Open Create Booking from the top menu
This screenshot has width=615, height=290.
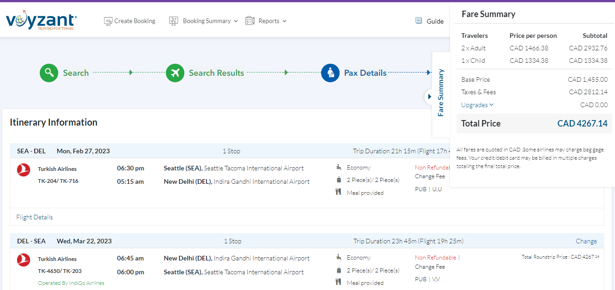pos(130,21)
